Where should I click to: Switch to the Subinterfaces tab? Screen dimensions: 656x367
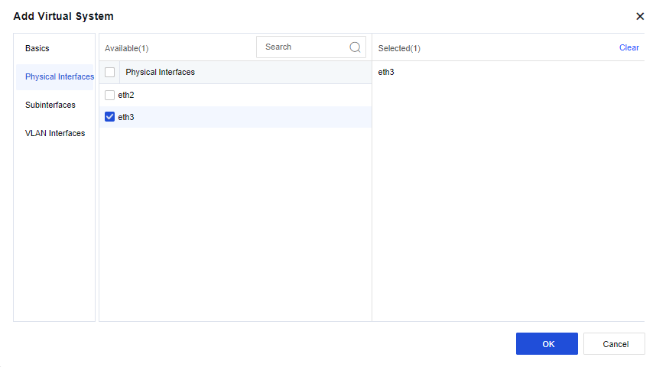click(50, 105)
